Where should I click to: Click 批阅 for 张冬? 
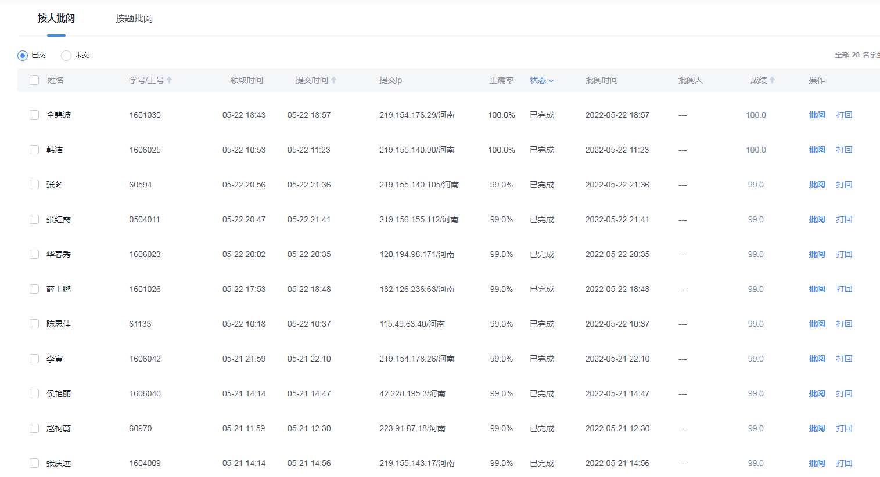[x=817, y=185]
